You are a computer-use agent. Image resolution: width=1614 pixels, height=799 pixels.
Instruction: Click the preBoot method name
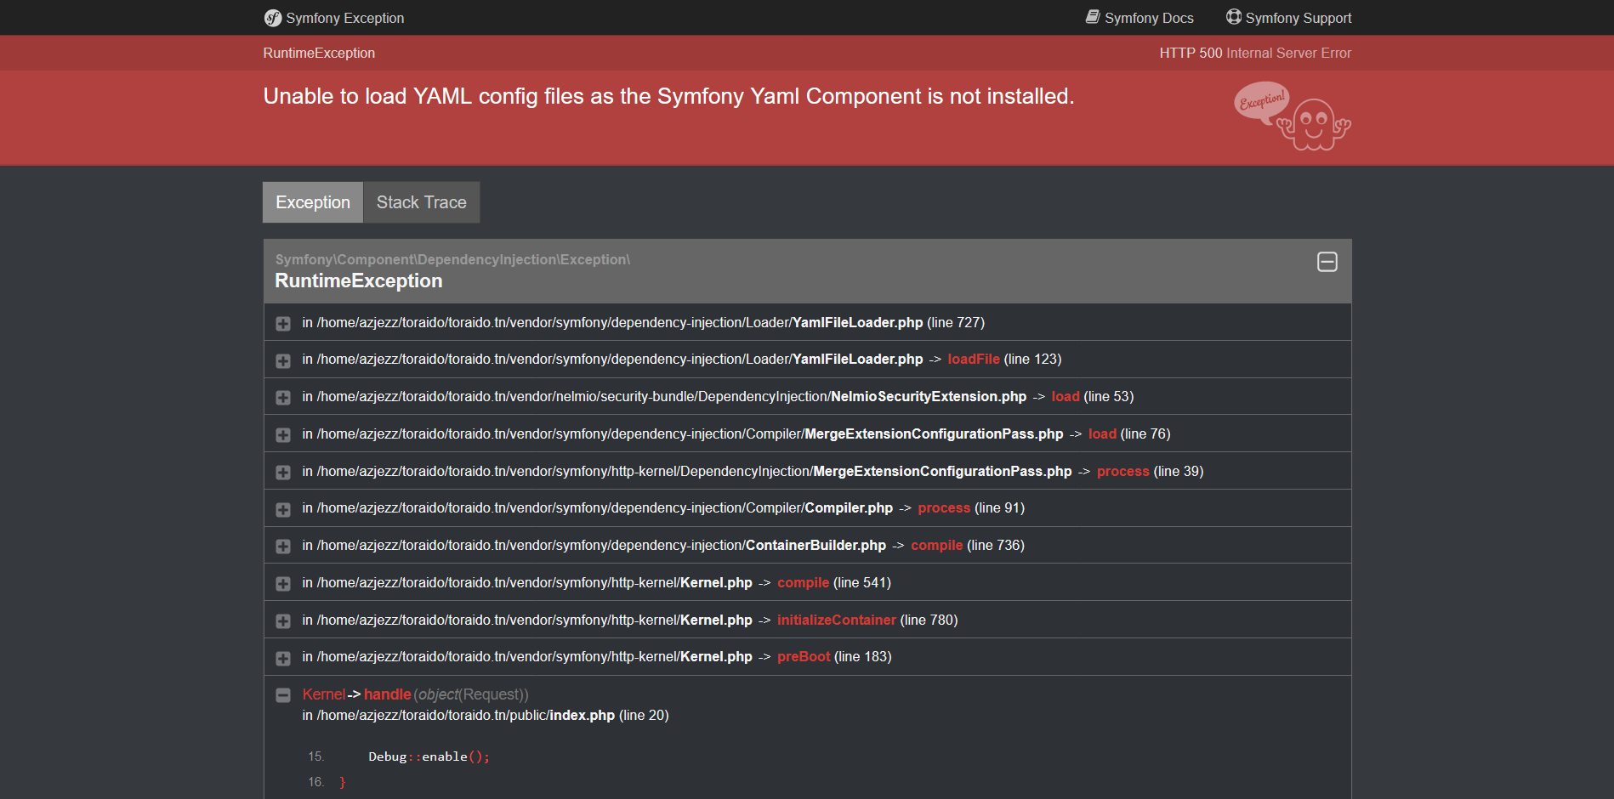pos(804,657)
